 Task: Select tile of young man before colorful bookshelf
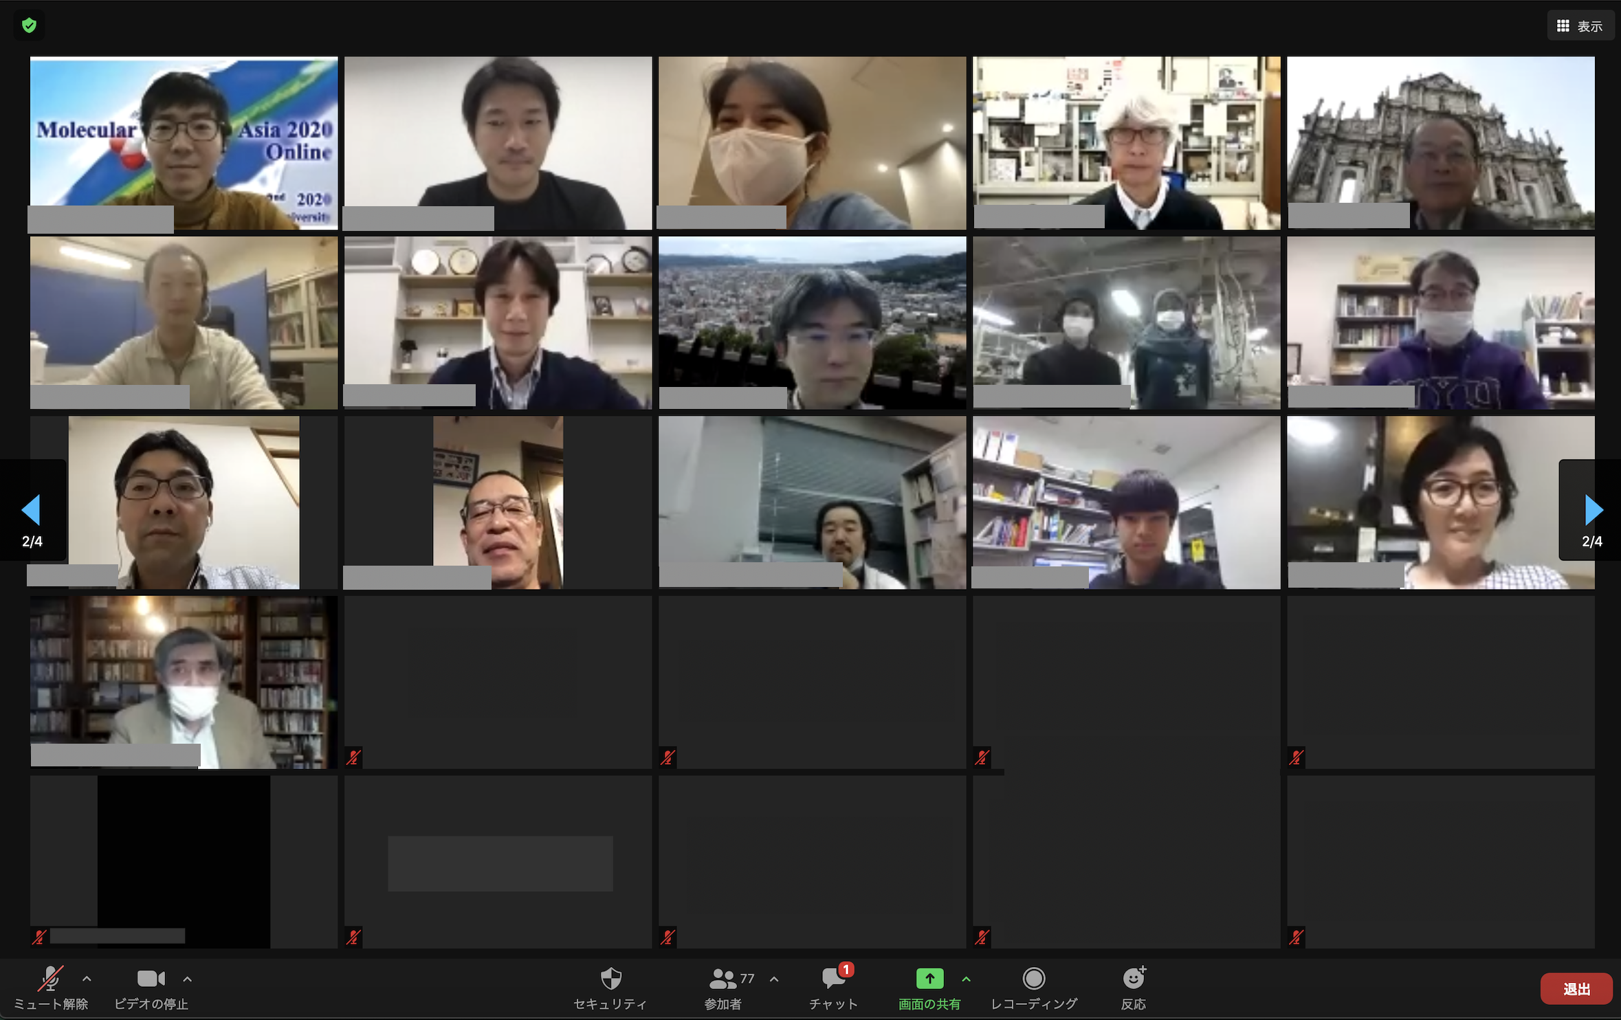click(1127, 502)
